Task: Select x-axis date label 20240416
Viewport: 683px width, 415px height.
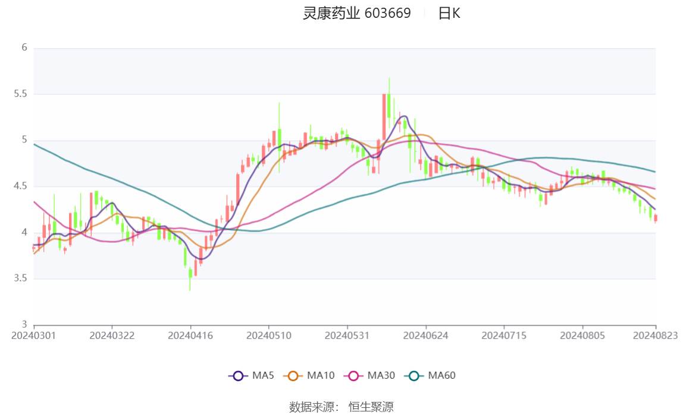Action: point(190,335)
